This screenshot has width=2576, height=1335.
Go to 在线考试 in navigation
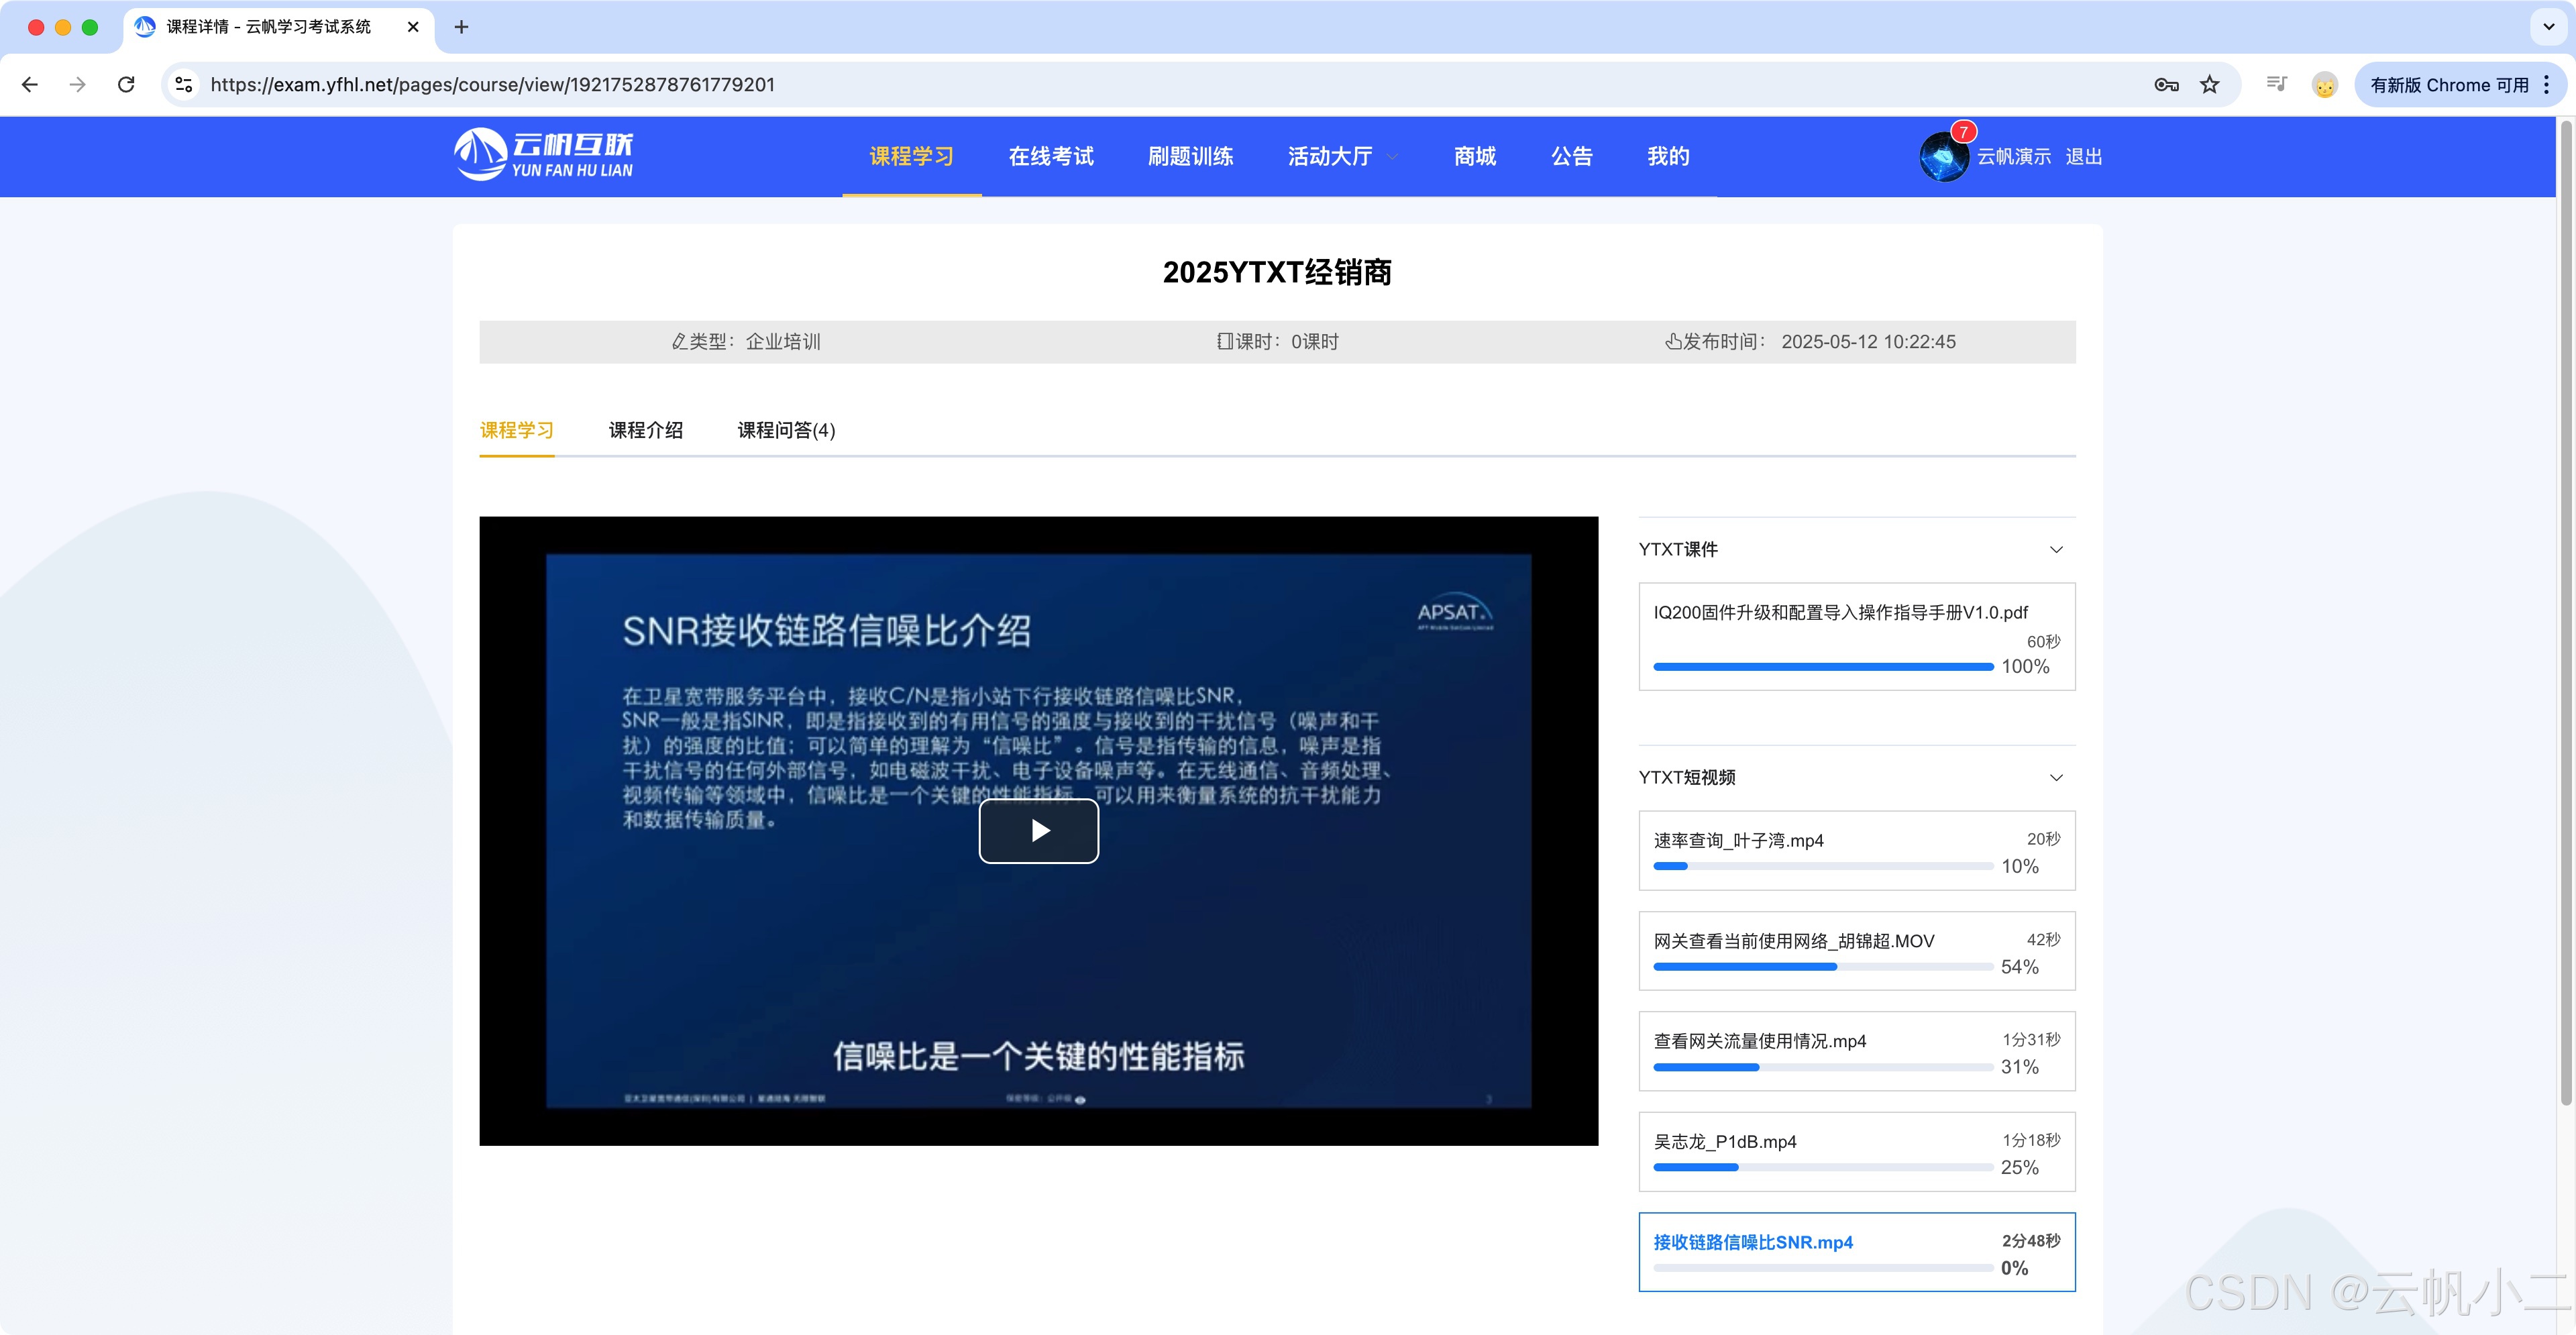click(1050, 157)
